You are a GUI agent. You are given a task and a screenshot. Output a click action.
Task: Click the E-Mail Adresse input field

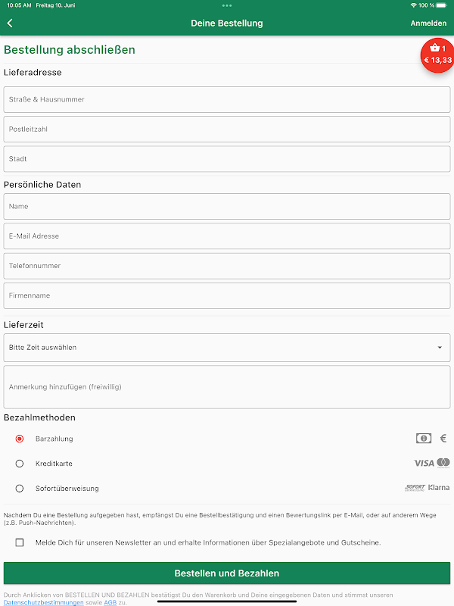tap(227, 236)
